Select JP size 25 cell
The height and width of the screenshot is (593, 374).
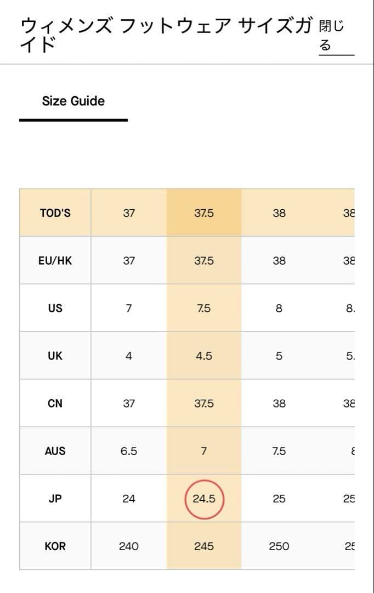[x=279, y=499]
